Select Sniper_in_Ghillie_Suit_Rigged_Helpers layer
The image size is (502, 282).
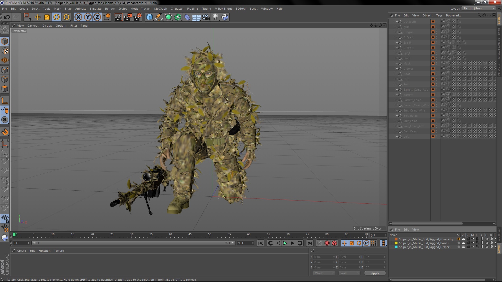point(425,247)
